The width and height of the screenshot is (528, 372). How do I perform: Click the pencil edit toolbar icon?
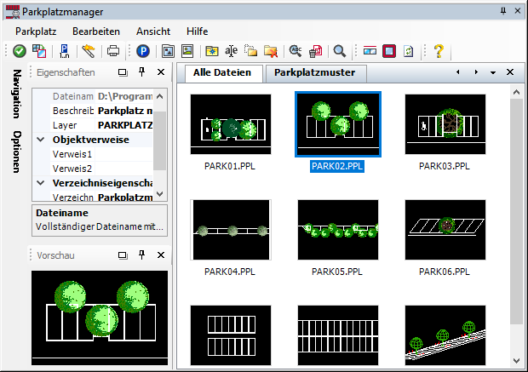(89, 51)
